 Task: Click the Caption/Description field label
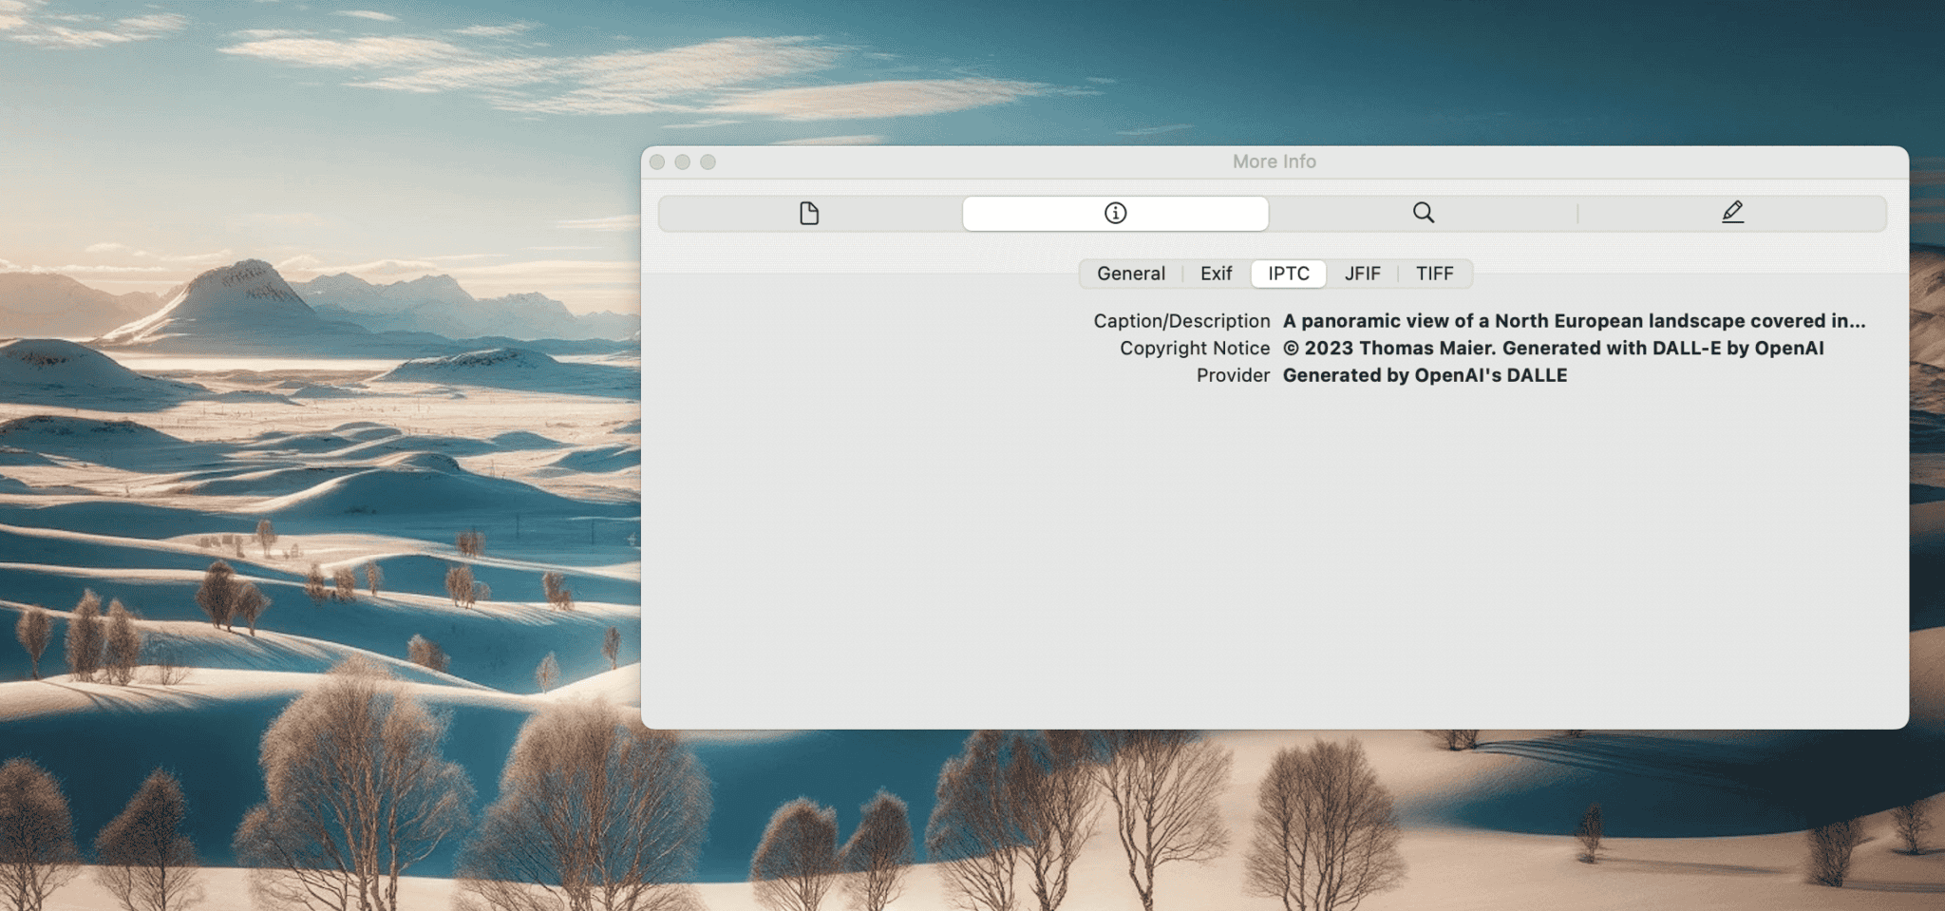1181,320
